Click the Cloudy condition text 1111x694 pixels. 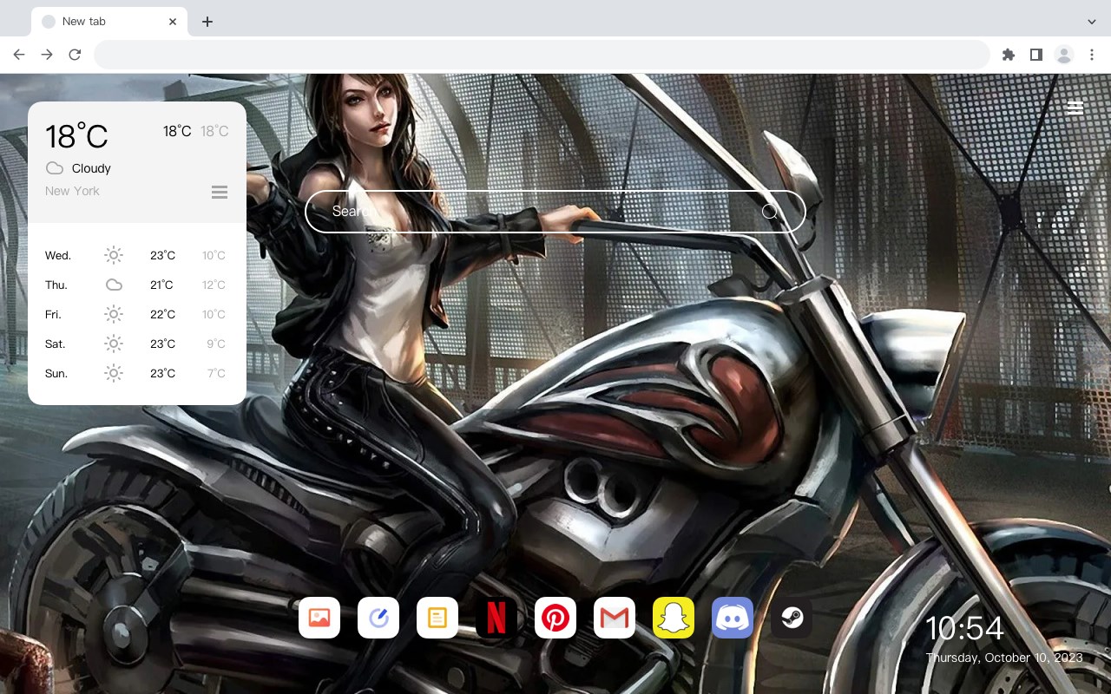click(x=91, y=168)
